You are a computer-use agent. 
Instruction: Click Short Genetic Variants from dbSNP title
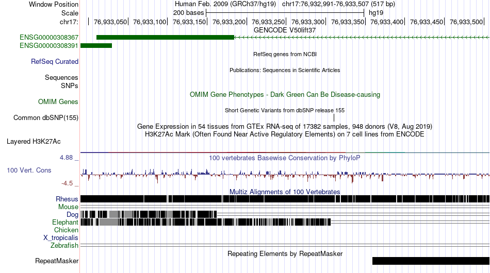pyautogui.click(x=285, y=110)
